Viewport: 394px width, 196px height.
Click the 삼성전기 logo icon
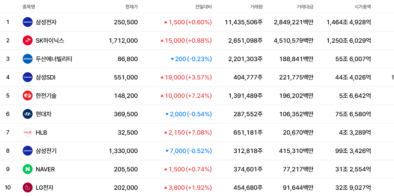28,151
